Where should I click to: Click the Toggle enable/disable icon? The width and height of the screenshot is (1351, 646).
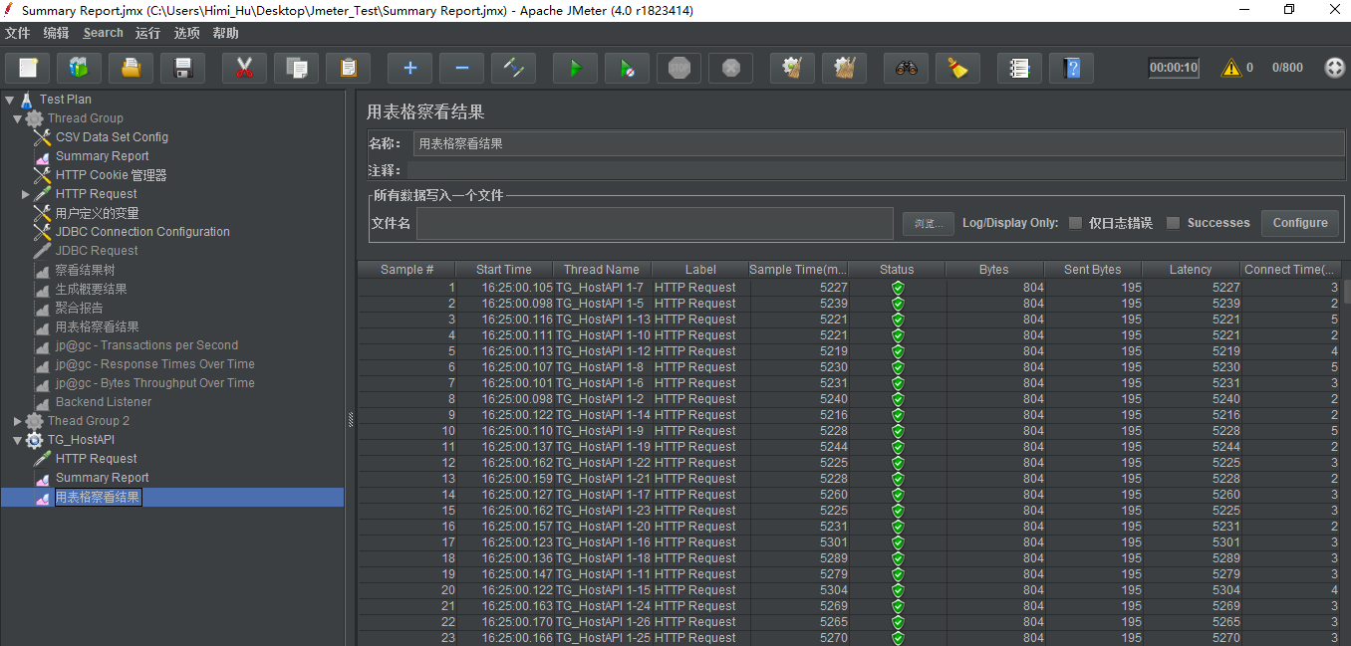[x=513, y=68]
